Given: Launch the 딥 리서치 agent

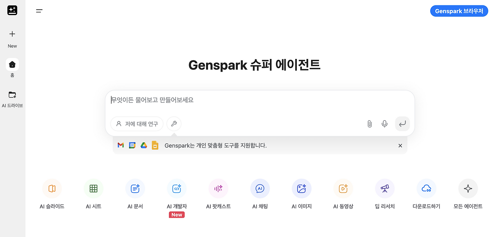Looking at the screenshot, I should [385, 193].
